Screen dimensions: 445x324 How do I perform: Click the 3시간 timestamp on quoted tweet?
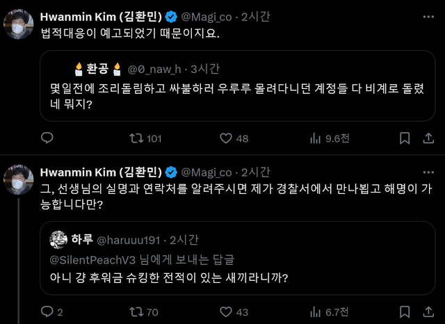(204, 68)
